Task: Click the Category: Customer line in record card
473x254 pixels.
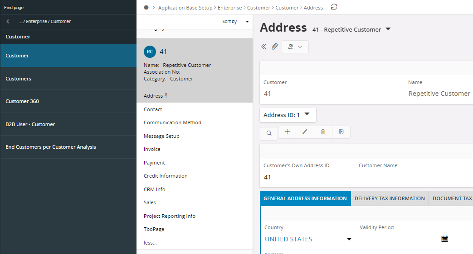Action: pos(168,79)
